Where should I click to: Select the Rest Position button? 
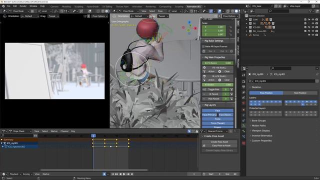[300, 93]
